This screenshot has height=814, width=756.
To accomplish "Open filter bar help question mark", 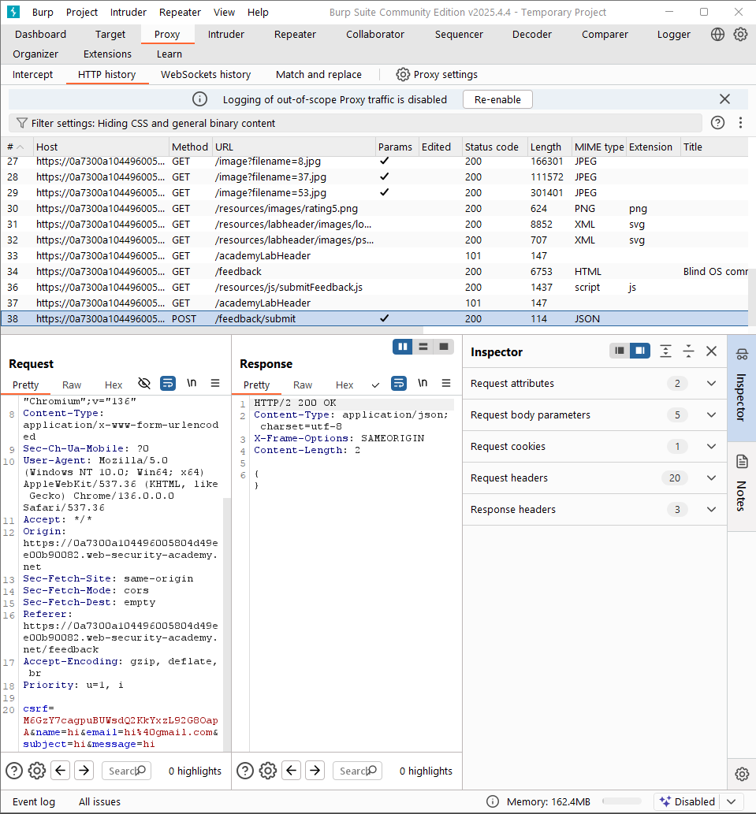I will pos(717,122).
